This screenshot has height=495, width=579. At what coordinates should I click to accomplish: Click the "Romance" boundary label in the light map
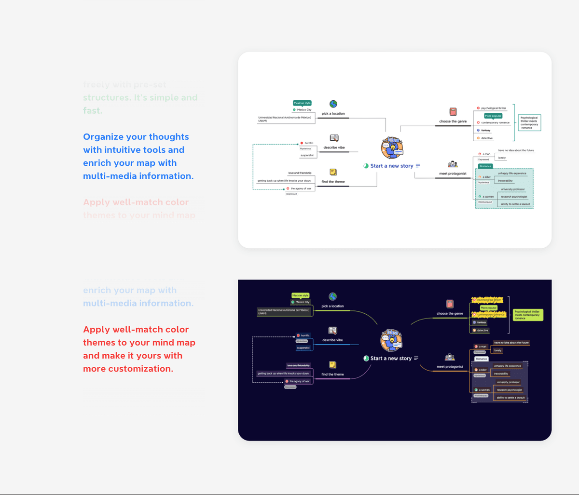[x=485, y=166]
